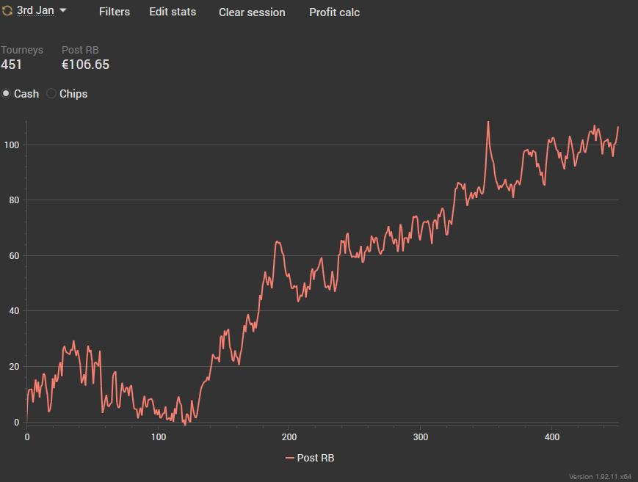Switch graph to Chips radio option
Viewport: 638px width, 482px height.
51,94
